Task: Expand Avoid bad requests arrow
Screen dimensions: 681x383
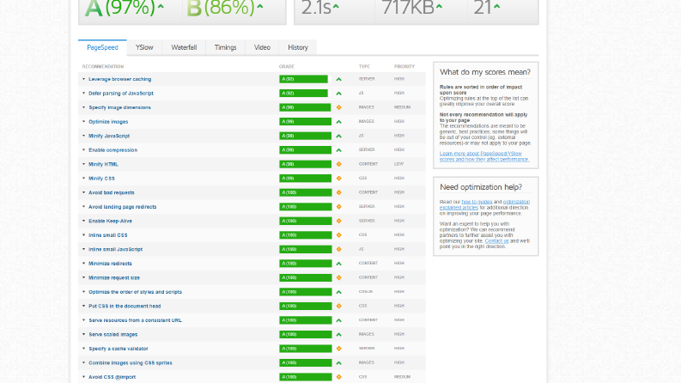Action: pyautogui.click(x=84, y=192)
